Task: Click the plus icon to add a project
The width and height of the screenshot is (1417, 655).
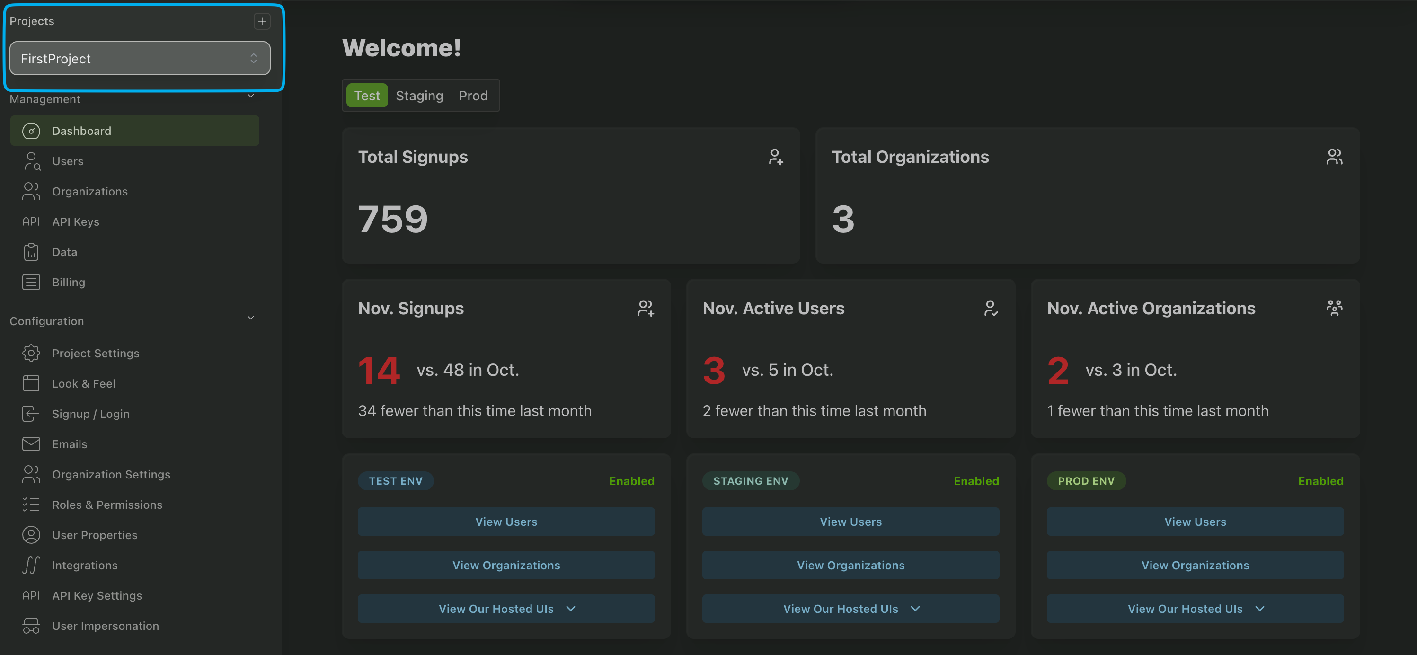Action: 262,21
